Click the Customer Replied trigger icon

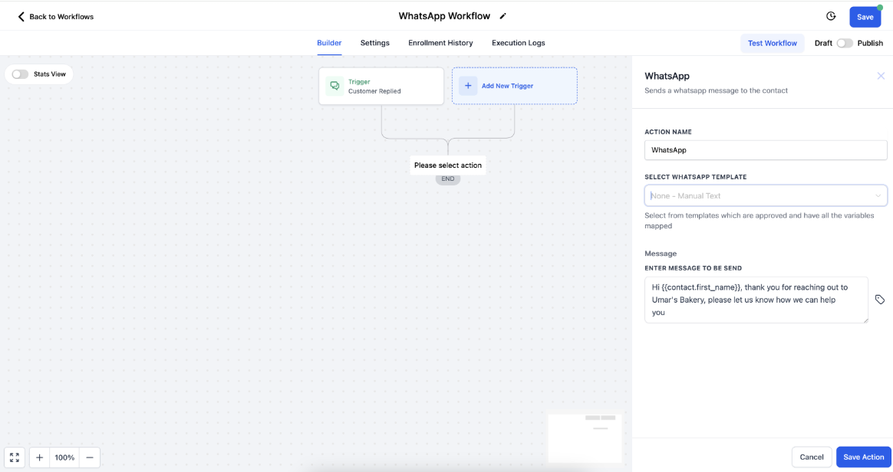(x=334, y=86)
